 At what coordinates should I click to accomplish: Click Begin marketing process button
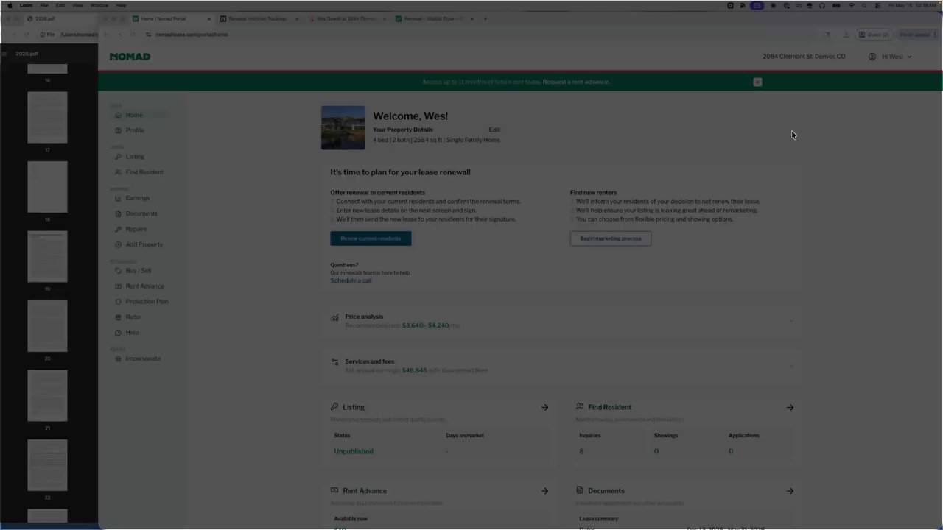610,239
